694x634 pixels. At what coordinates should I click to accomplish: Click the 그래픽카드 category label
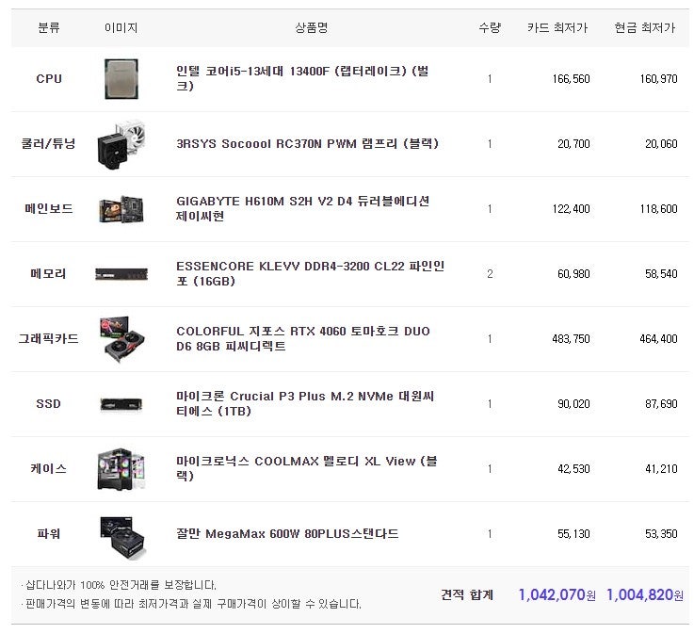[x=49, y=339]
